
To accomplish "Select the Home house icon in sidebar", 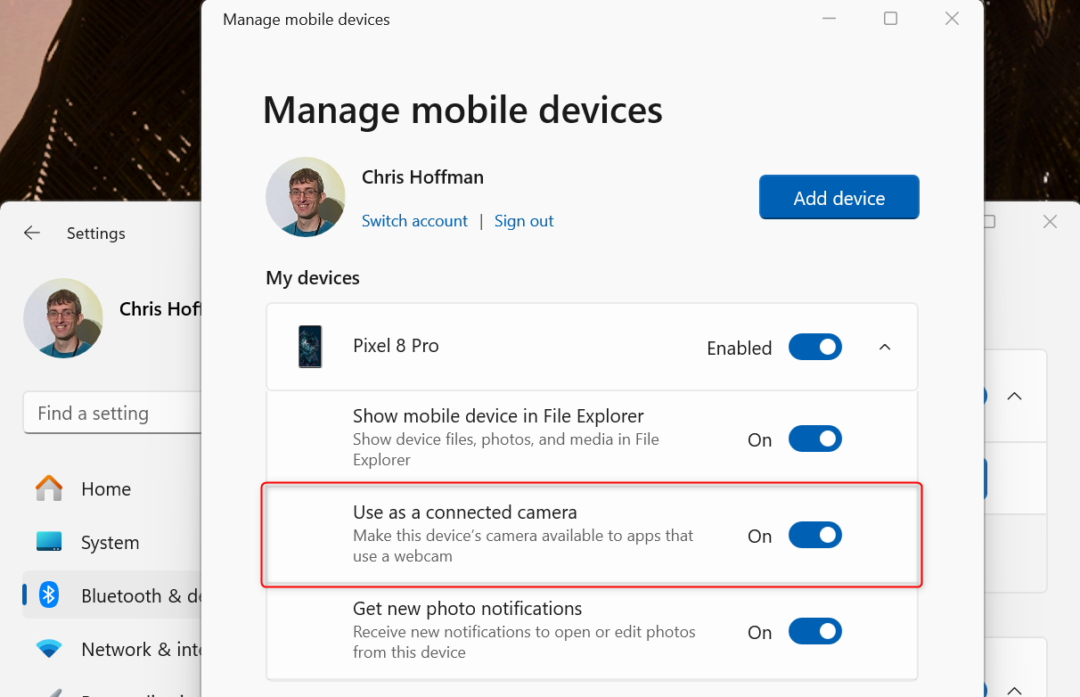I will click(x=49, y=488).
